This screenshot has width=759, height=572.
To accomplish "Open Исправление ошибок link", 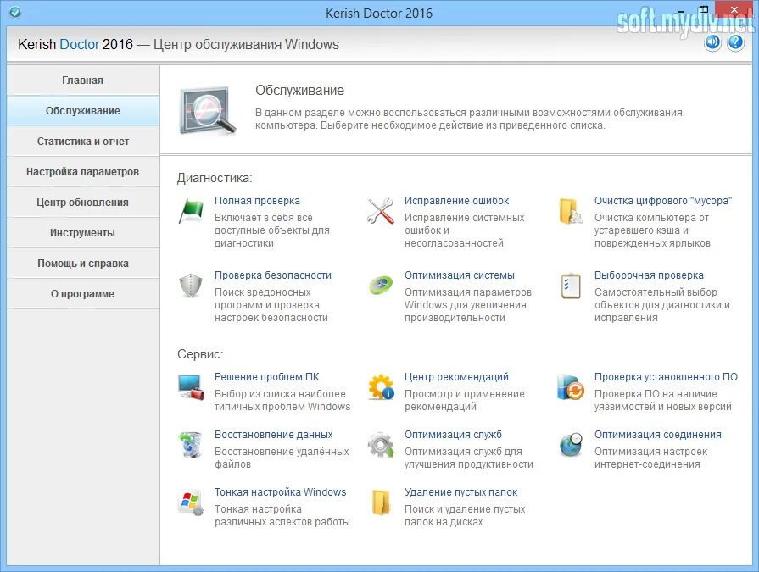I will pyautogui.click(x=456, y=201).
